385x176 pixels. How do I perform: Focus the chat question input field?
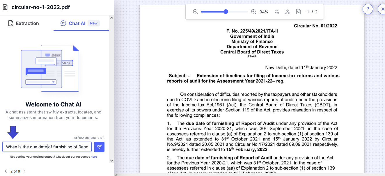[x=47, y=147]
